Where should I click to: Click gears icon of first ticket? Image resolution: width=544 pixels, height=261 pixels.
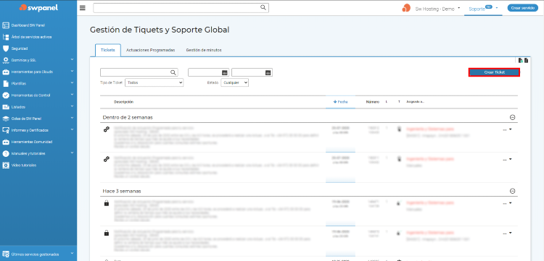pos(107,129)
